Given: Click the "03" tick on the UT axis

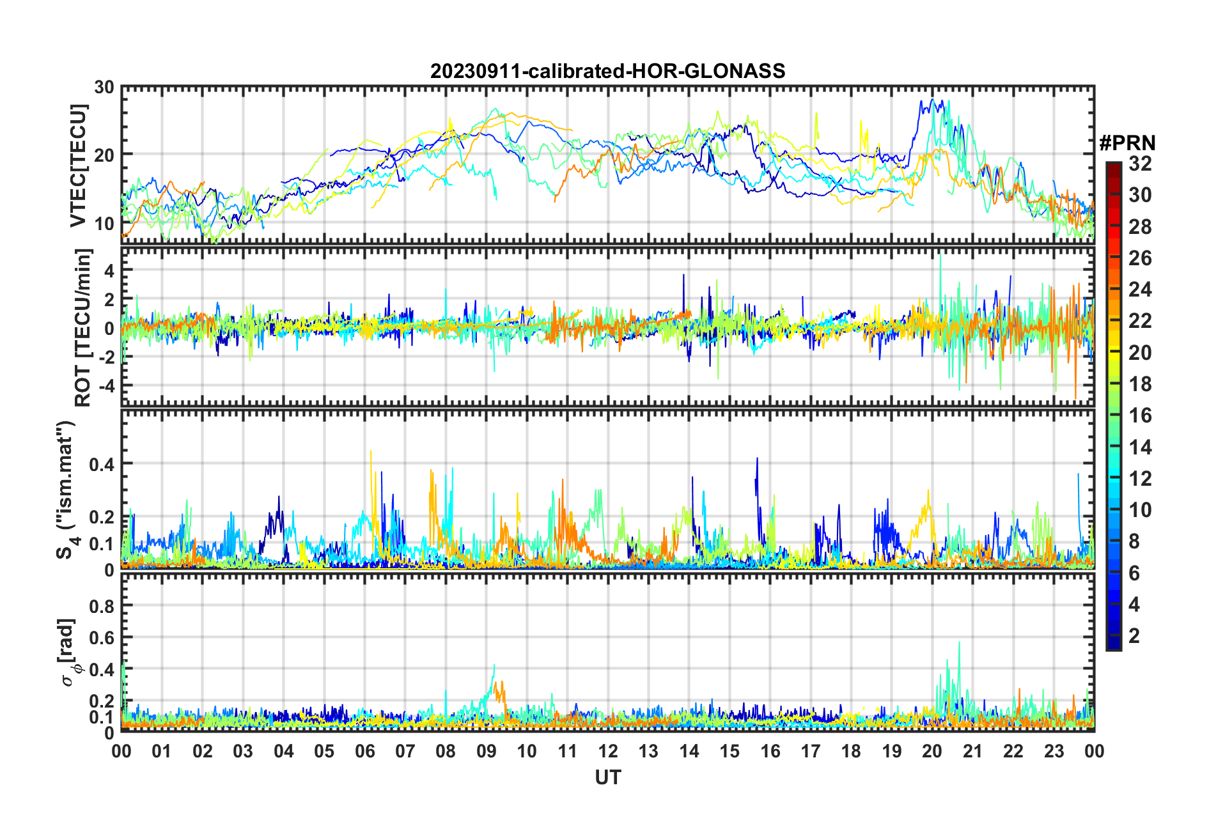Looking at the screenshot, I should pyautogui.click(x=243, y=751).
